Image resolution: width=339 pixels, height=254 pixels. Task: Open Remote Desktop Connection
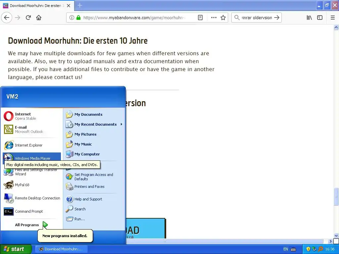click(x=31, y=198)
